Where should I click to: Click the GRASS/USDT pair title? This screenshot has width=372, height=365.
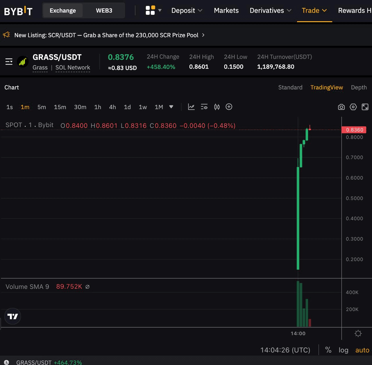[57, 57]
